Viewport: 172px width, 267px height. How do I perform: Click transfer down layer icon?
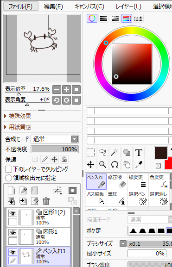tap(12, 201)
